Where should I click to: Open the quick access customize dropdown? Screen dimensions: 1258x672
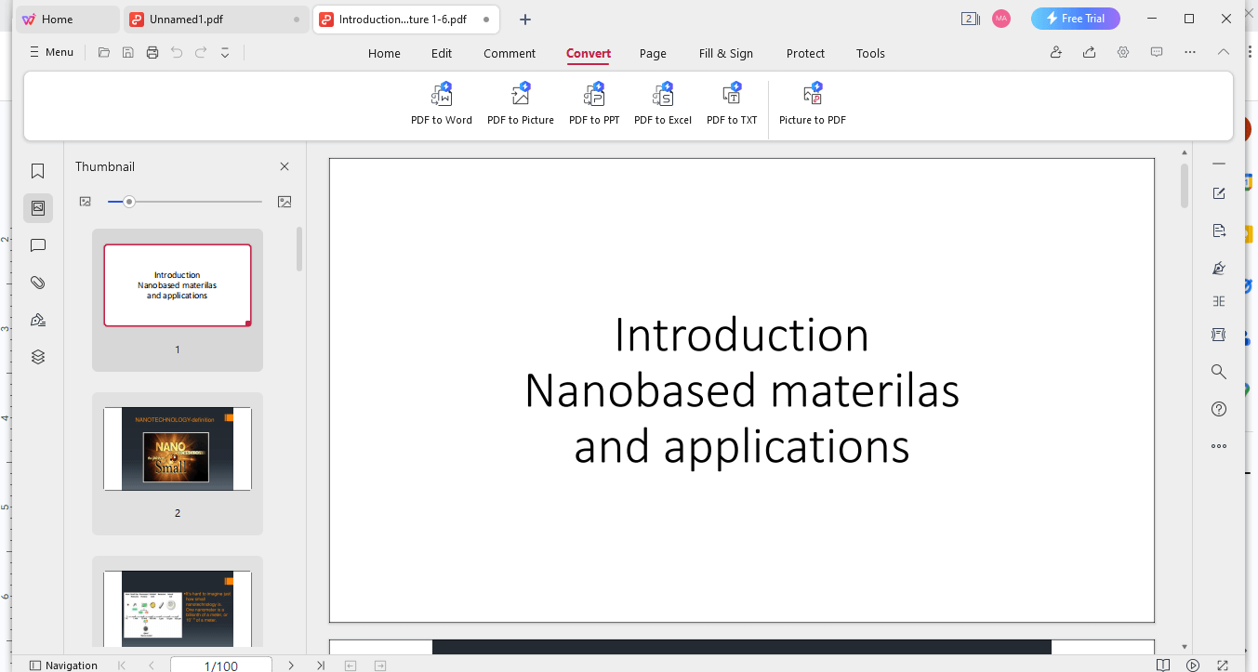(x=224, y=53)
